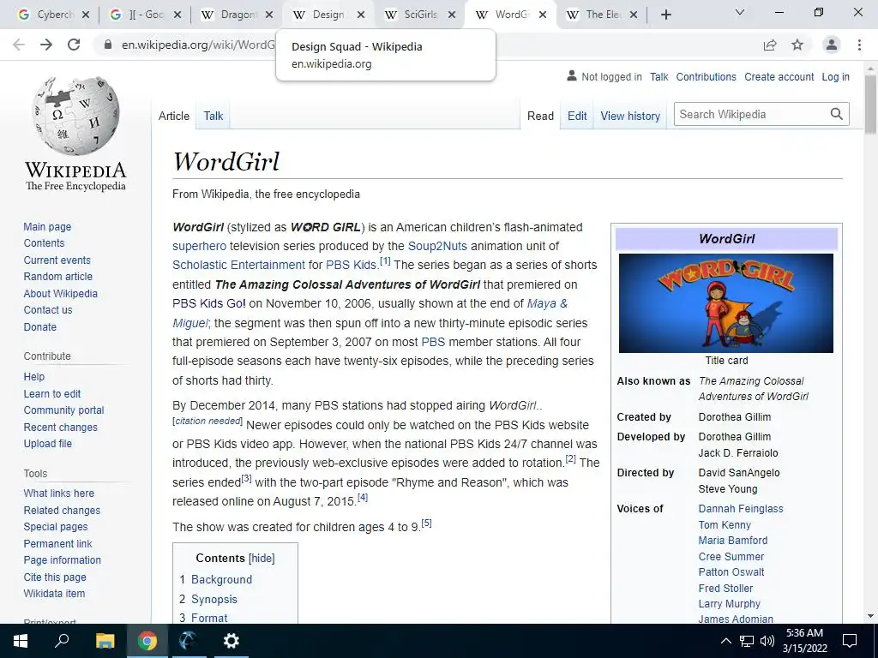Open the View history tab

[630, 116]
